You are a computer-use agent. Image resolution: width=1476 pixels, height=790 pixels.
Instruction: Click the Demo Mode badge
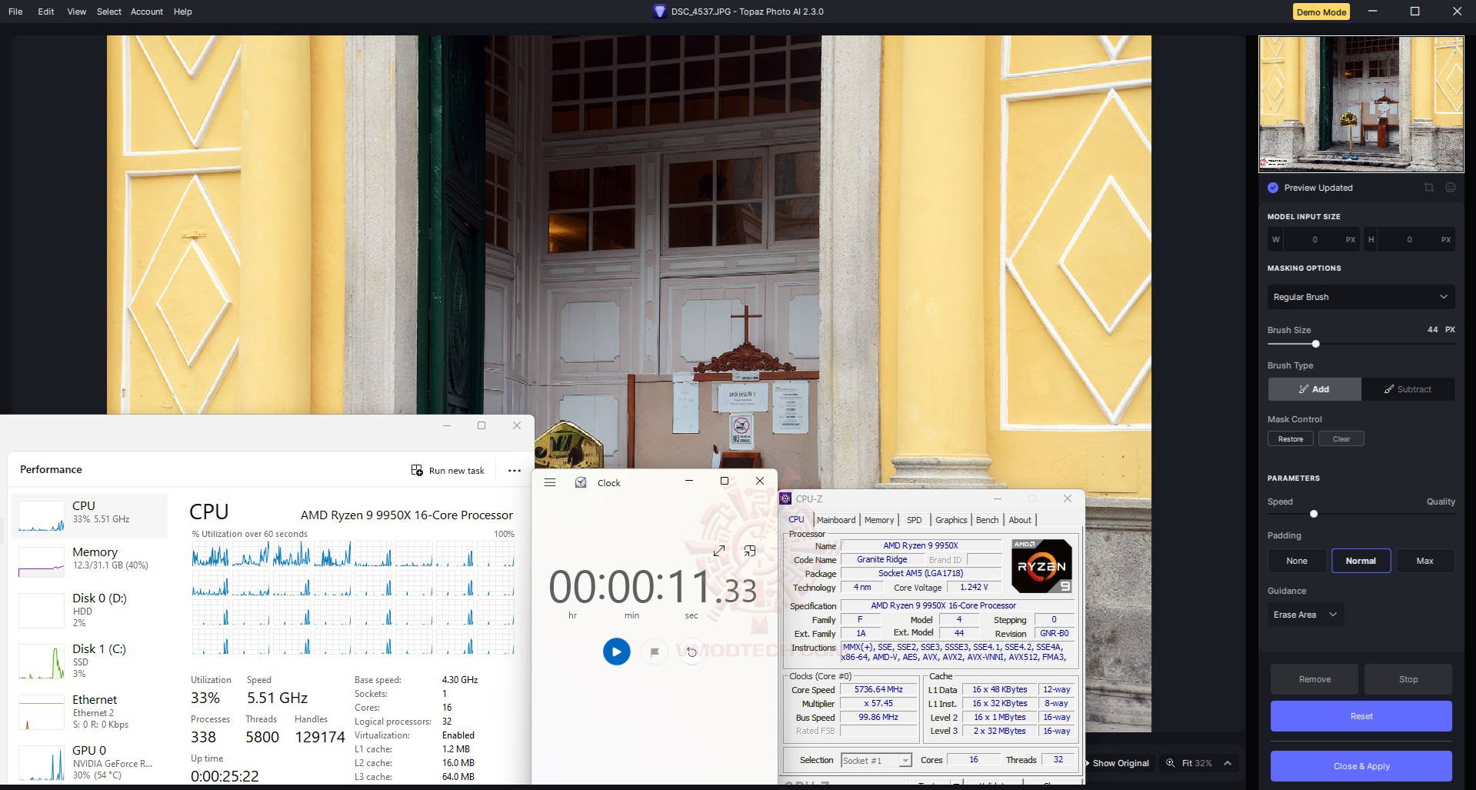pyautogui.click(x=1321, y=12)
